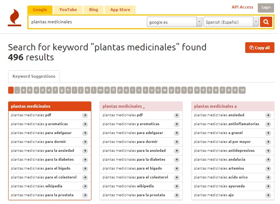
Task: Add 'wikipedia' keyword in first column
Action: coord(85,187)
